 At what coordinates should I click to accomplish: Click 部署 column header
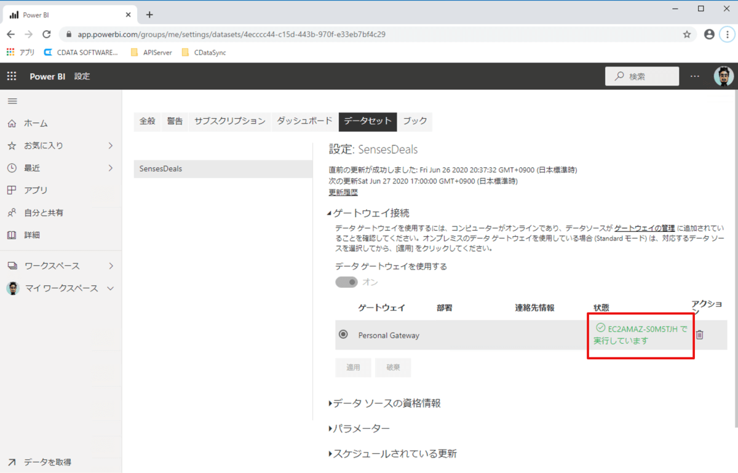[x=445, y=308]
